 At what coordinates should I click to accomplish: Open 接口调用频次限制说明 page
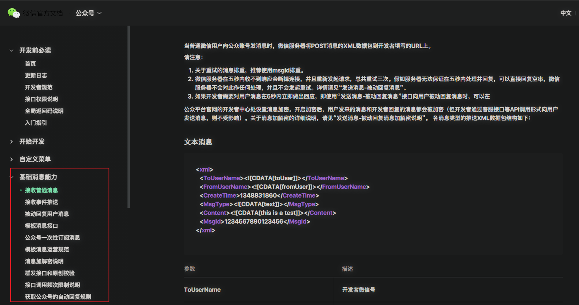52,285
